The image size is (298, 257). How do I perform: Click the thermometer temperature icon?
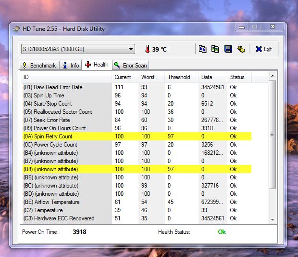click(x=147, y=49)
